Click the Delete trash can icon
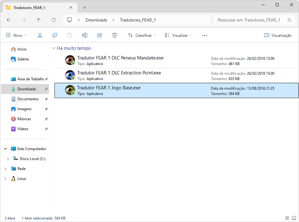 [x=115, y=35]
